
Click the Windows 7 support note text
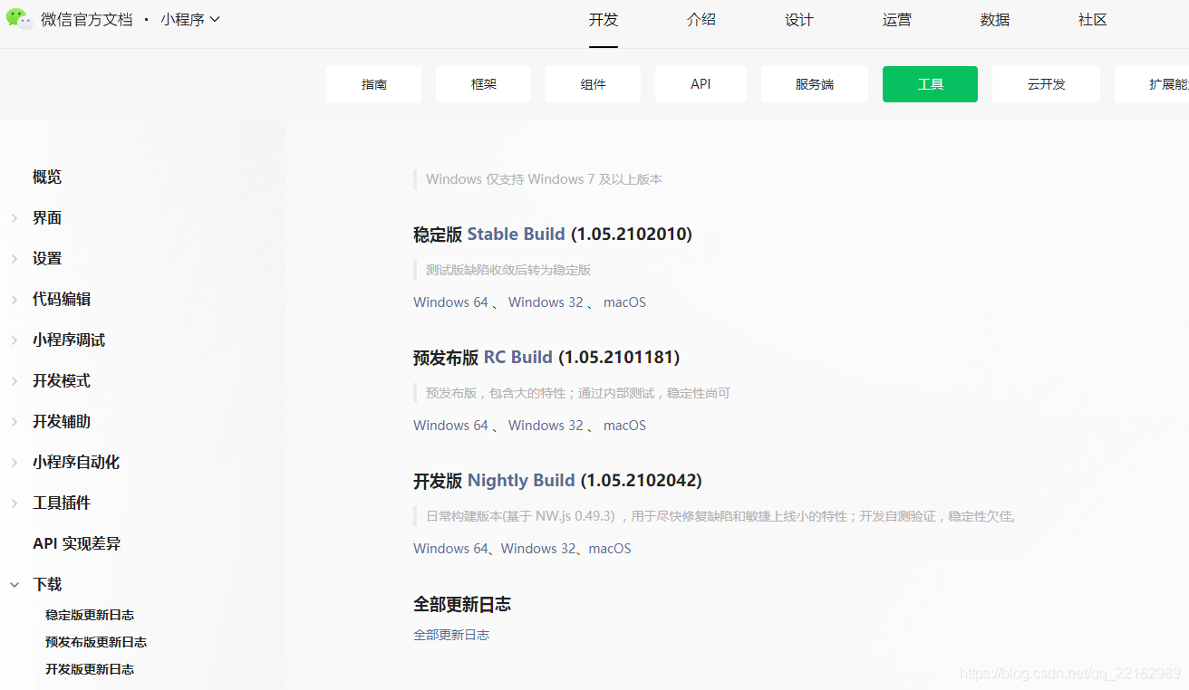[x=544, y=179]
